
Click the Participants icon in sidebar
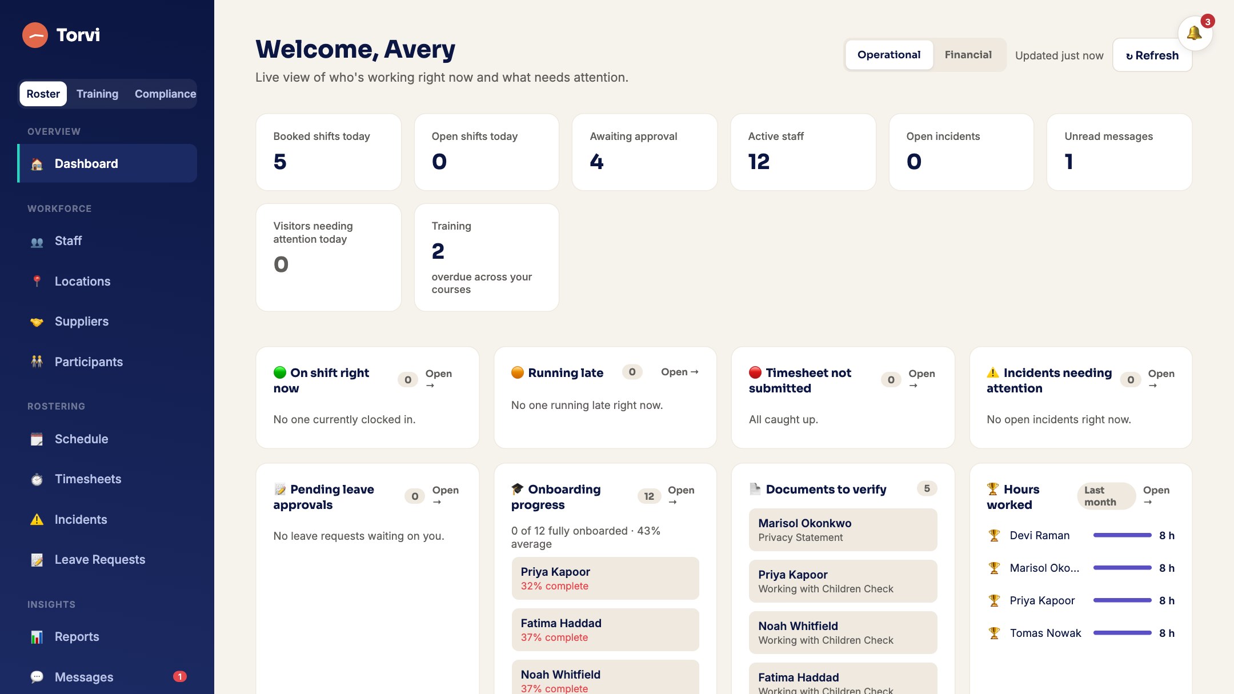[x=37, y=362]
